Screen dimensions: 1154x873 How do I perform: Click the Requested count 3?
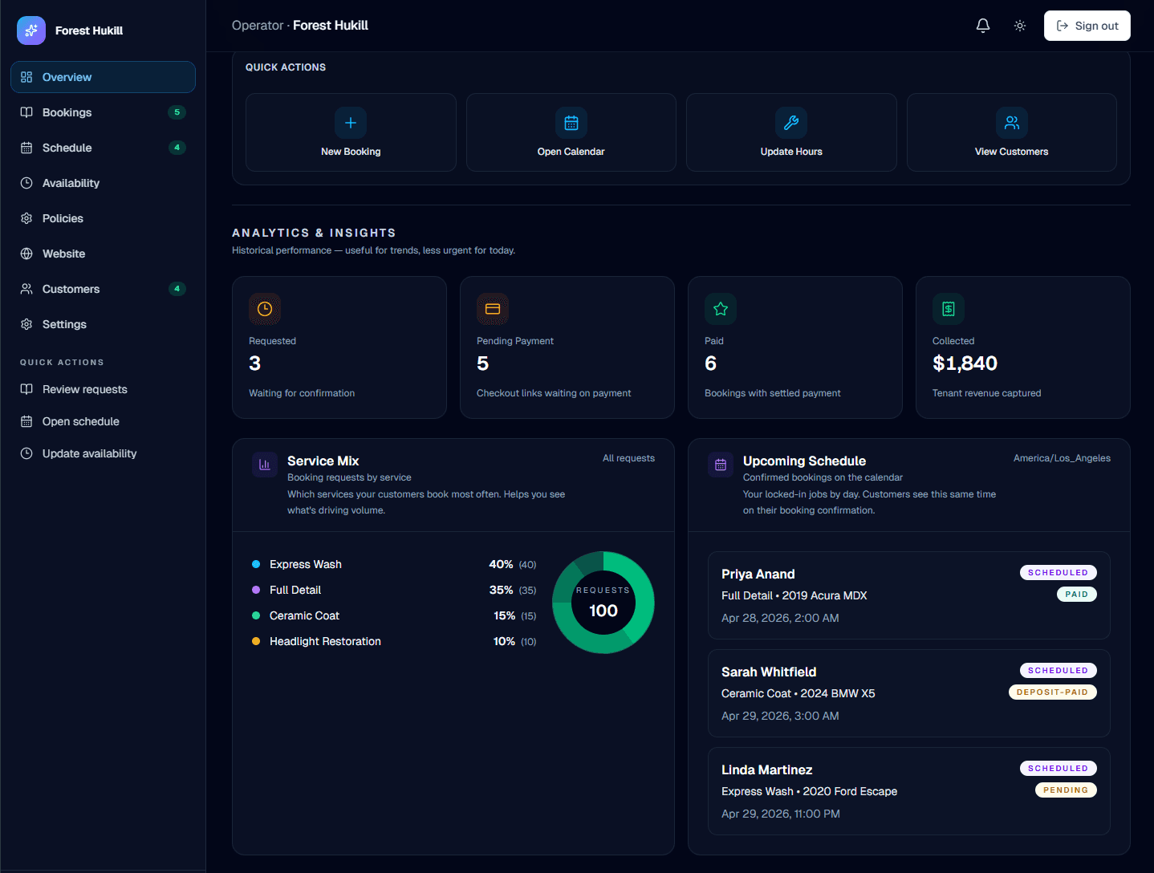255,363
